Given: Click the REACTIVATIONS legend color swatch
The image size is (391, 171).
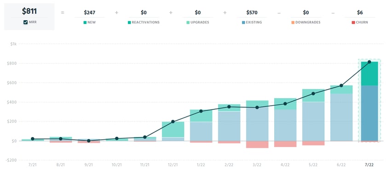Looking at the screenshot, I should (129, 23).
